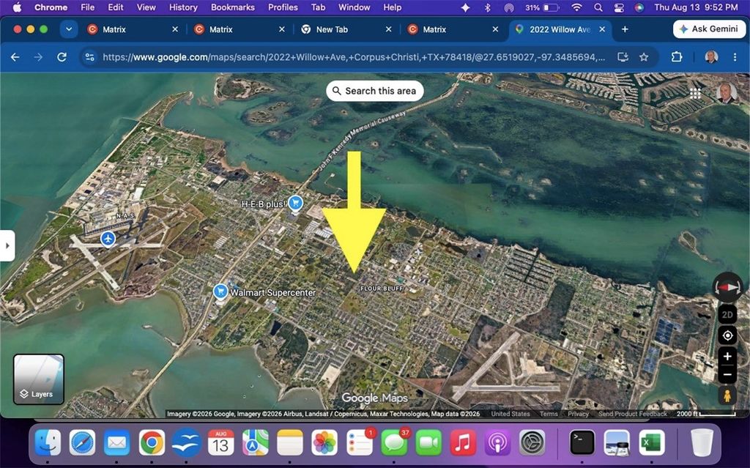The image size is (750, 468).
Task: Open the Pegman Street View icon
Action: point(727,396)
